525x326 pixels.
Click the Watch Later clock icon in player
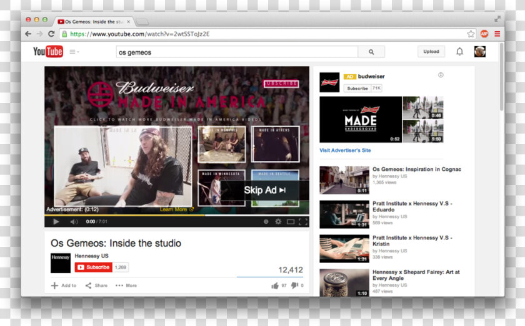click(x=266, y=221)
